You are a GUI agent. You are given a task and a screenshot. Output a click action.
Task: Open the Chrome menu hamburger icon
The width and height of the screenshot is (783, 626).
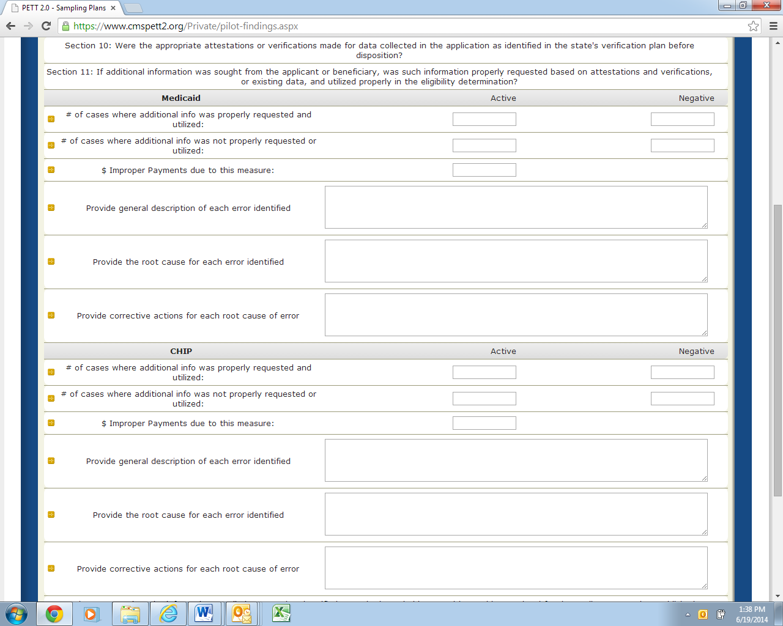773,26
